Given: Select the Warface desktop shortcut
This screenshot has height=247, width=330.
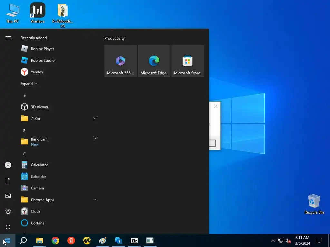Looking at the screenshot, I should (37, 13).
